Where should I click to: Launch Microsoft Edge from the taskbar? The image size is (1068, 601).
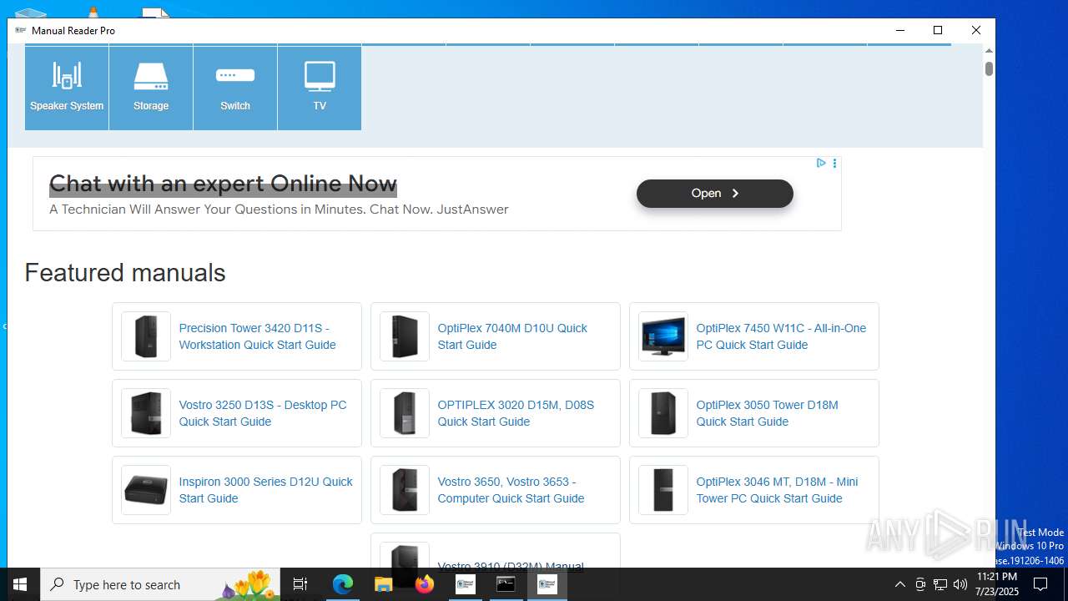point(343,584)
